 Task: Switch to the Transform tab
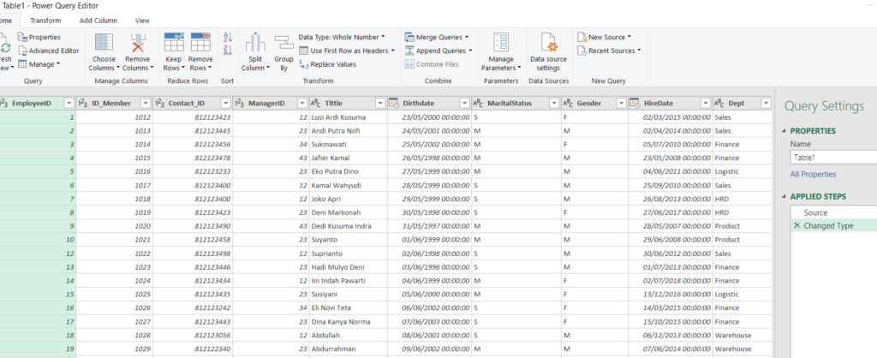click(45, 20)
